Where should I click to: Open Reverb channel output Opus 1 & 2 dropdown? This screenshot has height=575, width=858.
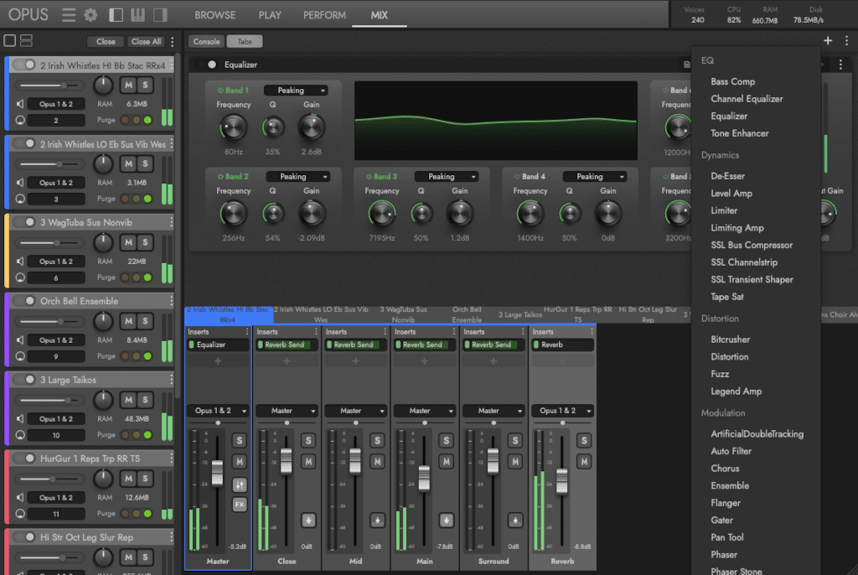click(562, 411)
